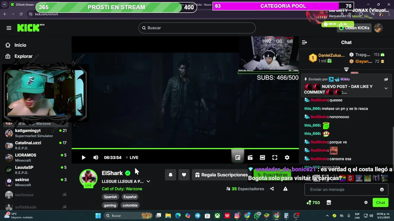Click this_666 on 'metase un pn' message
The image size is (394, 221).
point(312,109)
